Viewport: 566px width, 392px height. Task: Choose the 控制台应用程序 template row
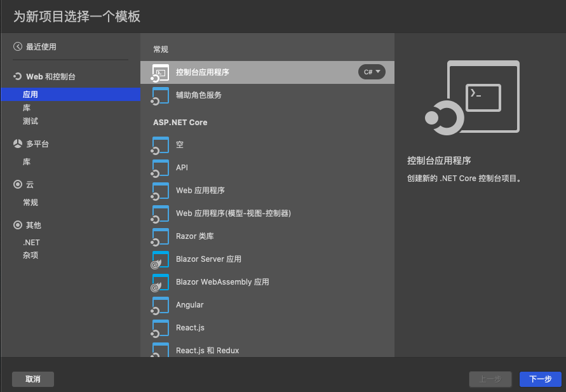[267, 72]
